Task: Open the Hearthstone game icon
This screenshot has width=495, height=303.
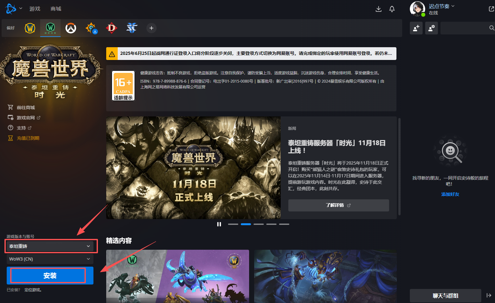Action: tap(91, 28)
